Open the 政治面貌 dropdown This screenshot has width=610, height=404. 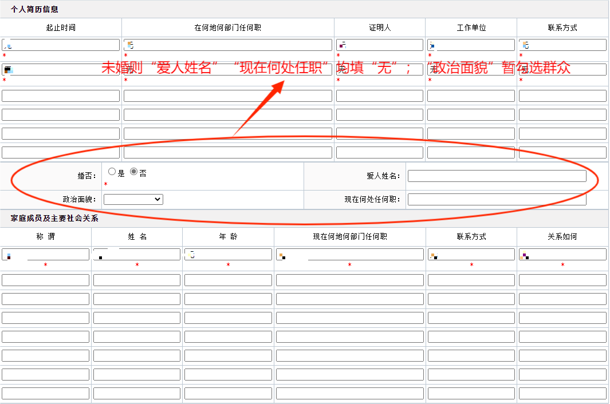[133, 199]
